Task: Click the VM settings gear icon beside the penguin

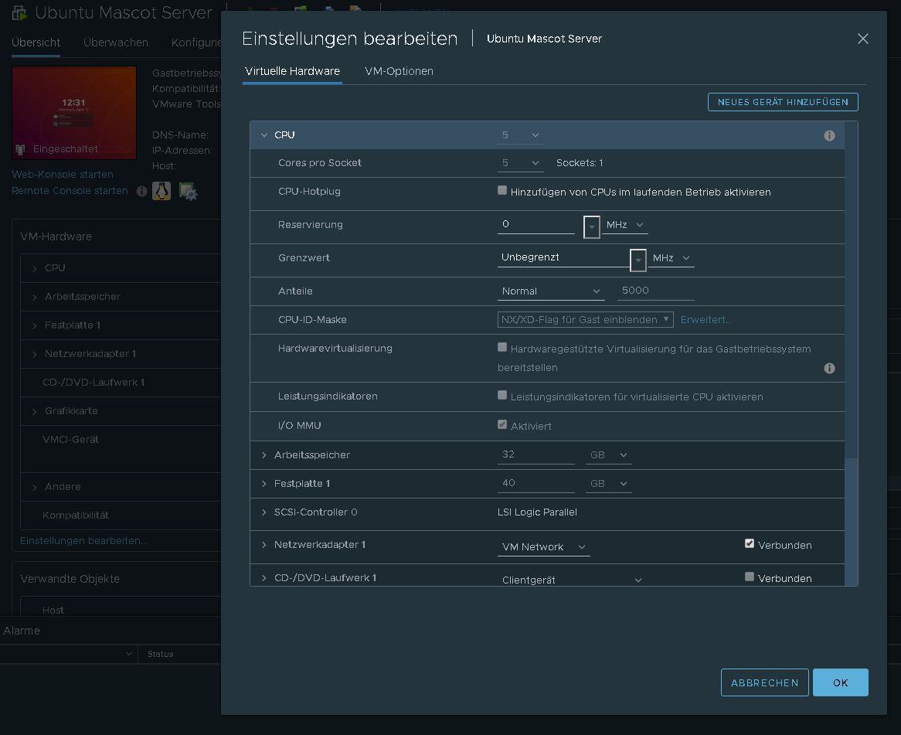Action: click(188, 192)
